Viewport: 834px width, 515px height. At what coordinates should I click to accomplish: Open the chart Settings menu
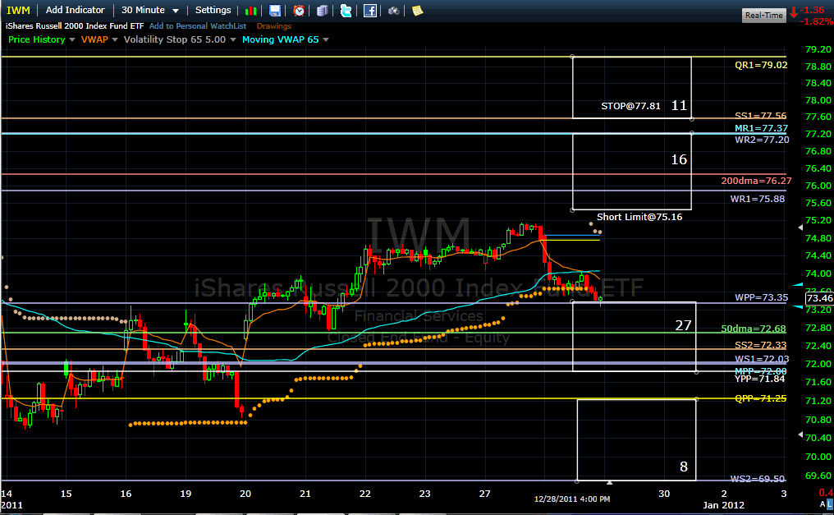(213, 10)
